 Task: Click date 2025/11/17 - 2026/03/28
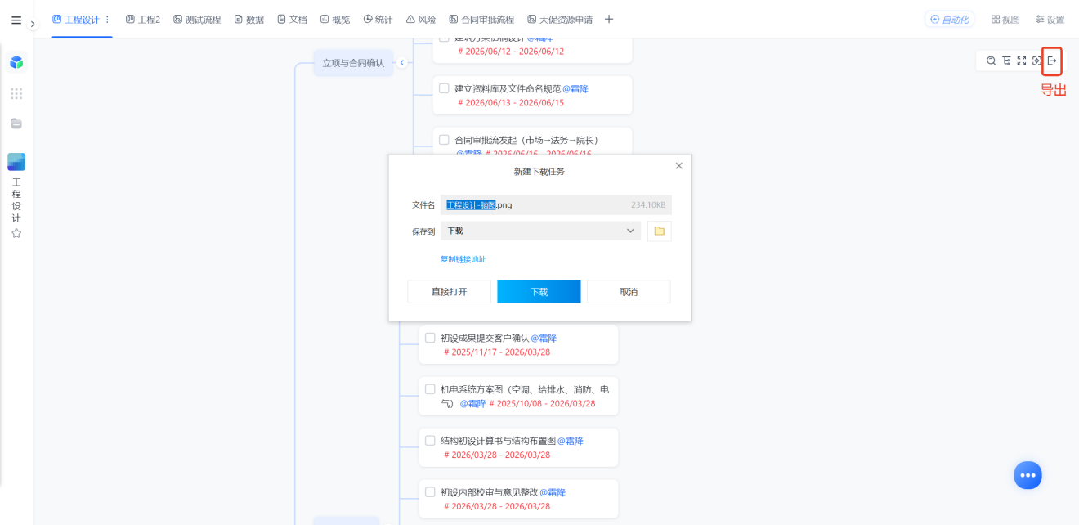pyautogui.click(x=497, y=352)
